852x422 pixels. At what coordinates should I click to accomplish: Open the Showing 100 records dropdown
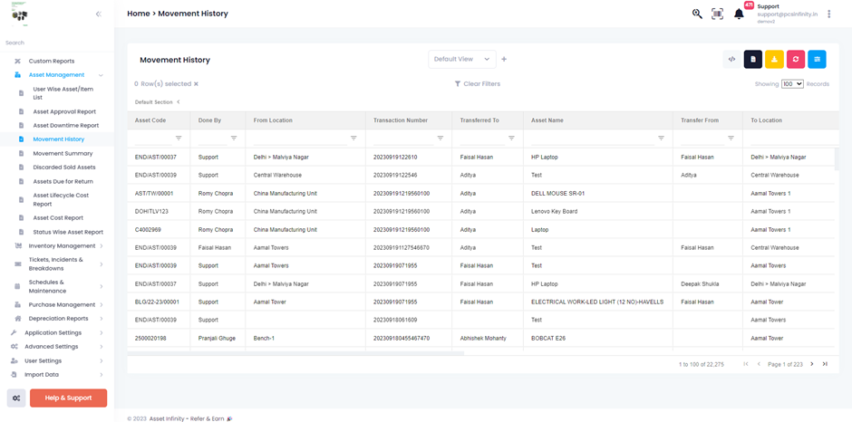(792, 84)
